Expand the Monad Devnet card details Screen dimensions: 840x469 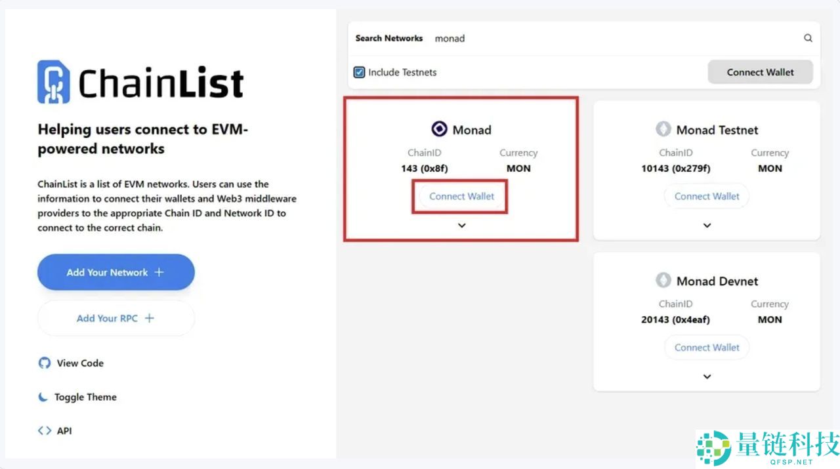[707, 376]
